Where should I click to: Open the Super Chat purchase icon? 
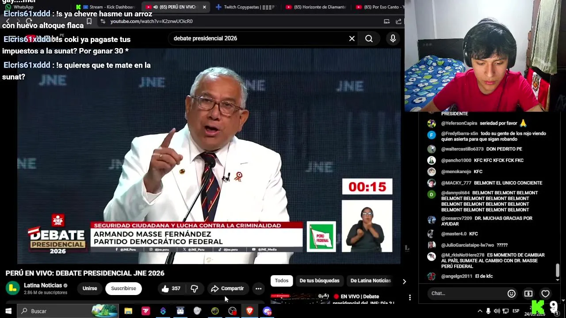[528, 294]
